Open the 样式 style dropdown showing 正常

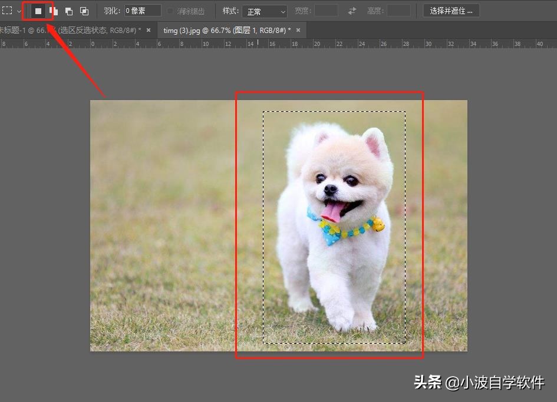click(x=265, y=11)
